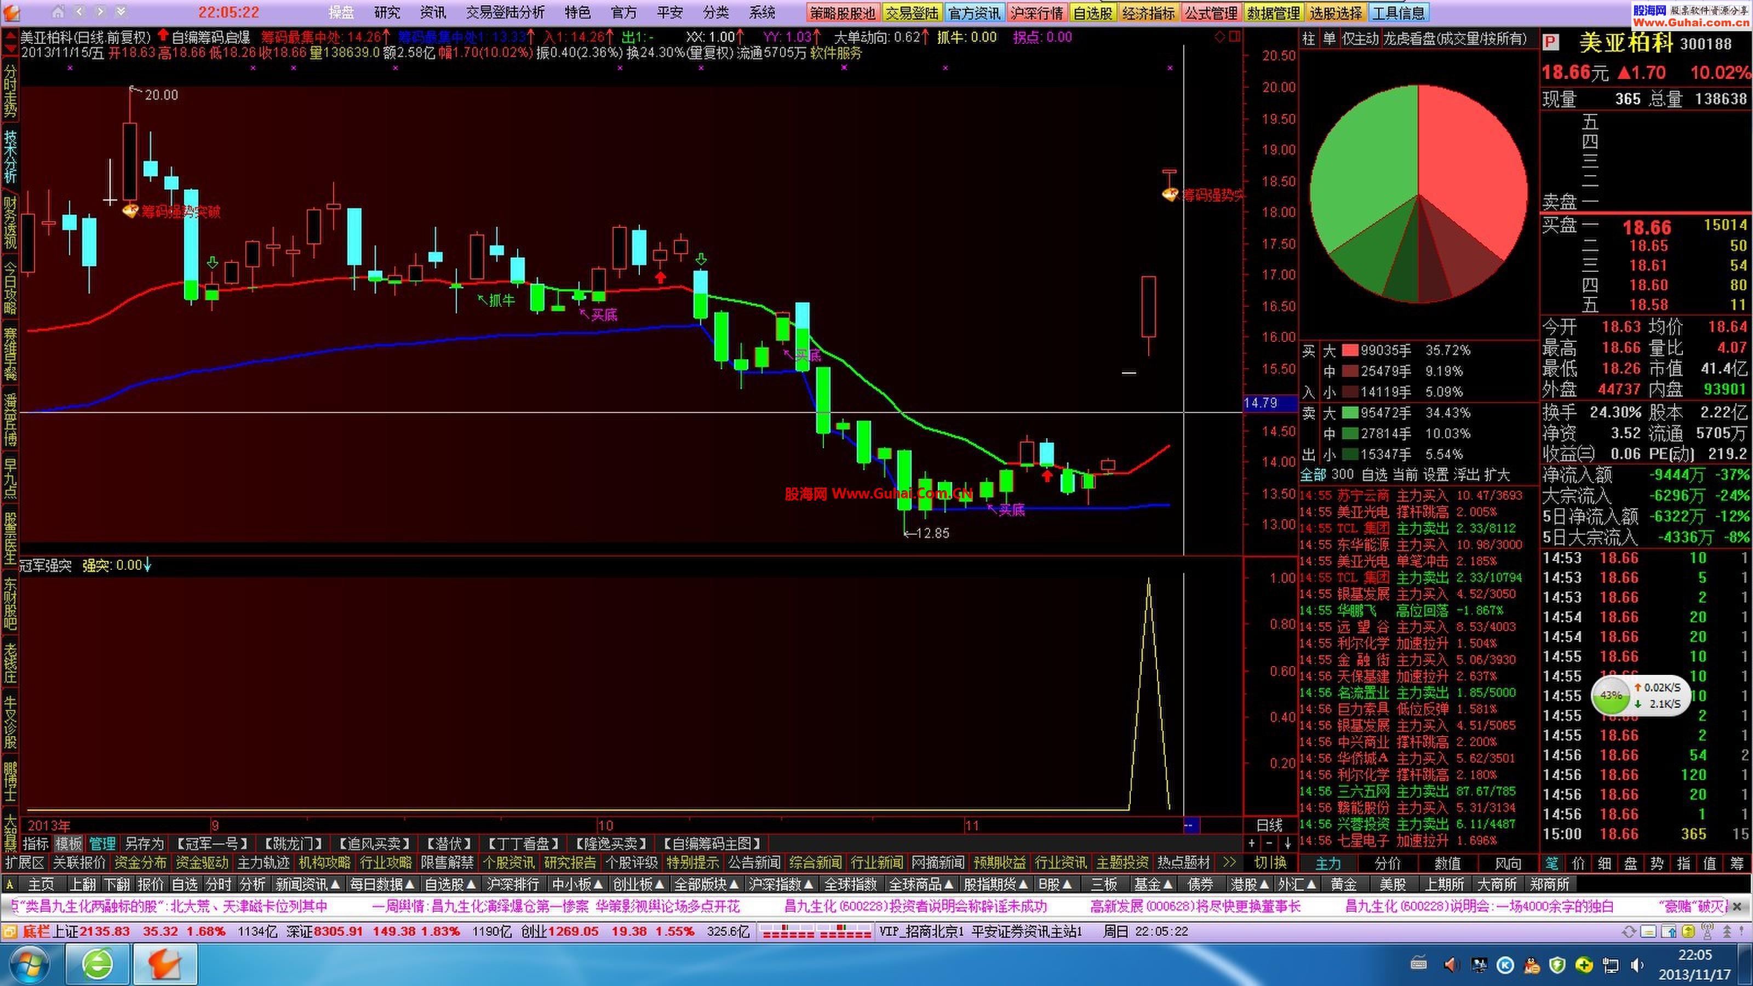Click the stock app icon in taskbar
The width and height of the screenshot is (1753, 986).
(165, 965)
